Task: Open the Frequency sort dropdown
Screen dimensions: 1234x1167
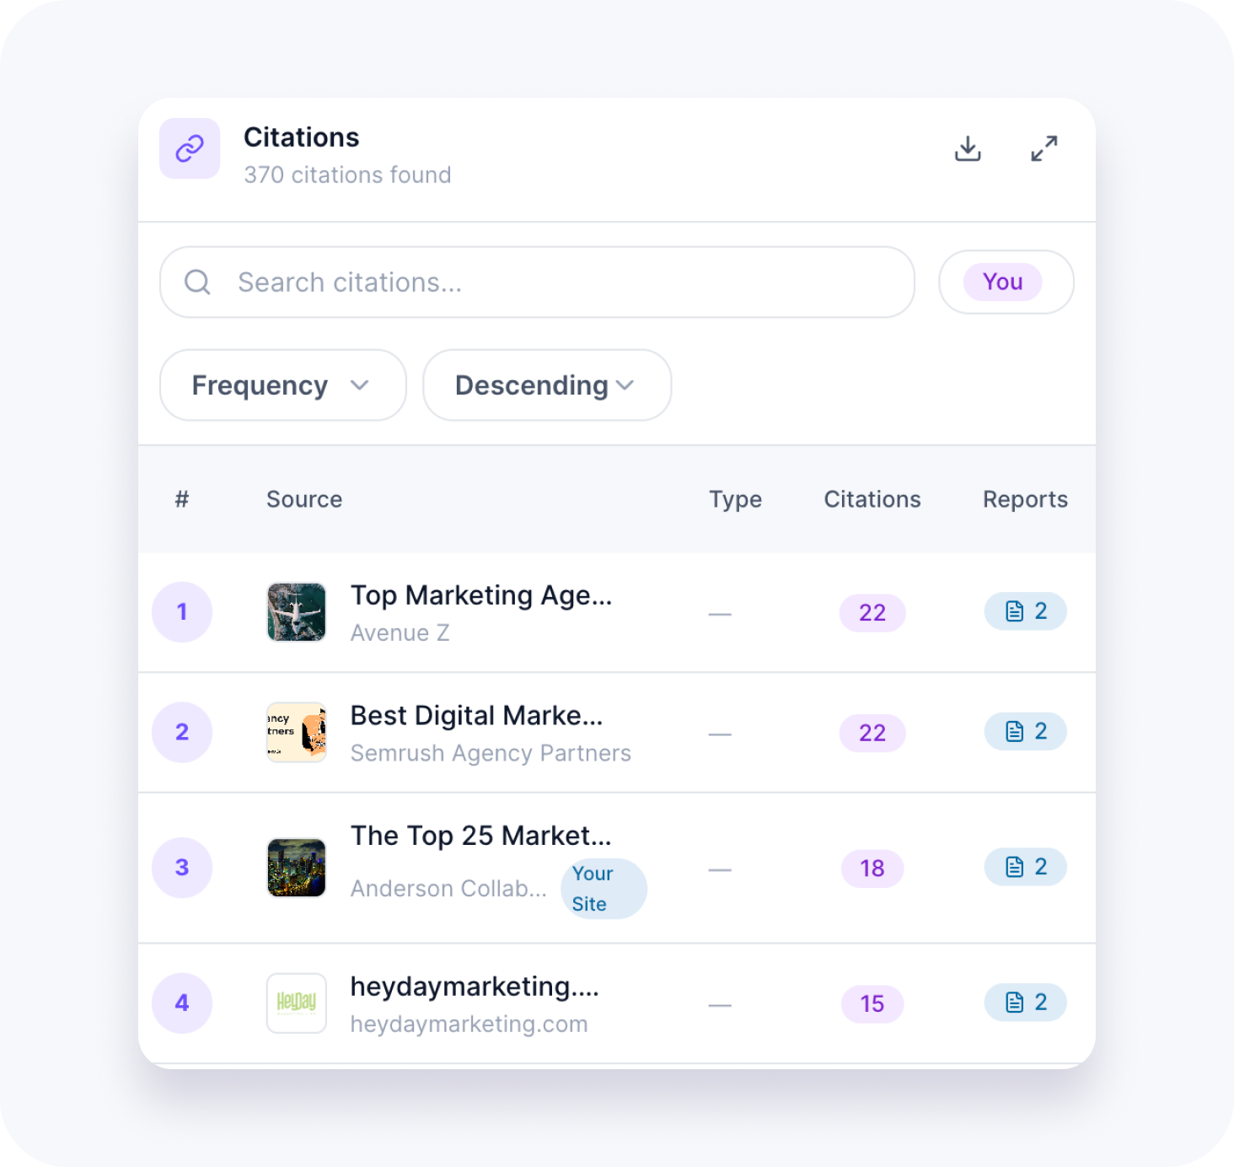Action: (282, 385)
